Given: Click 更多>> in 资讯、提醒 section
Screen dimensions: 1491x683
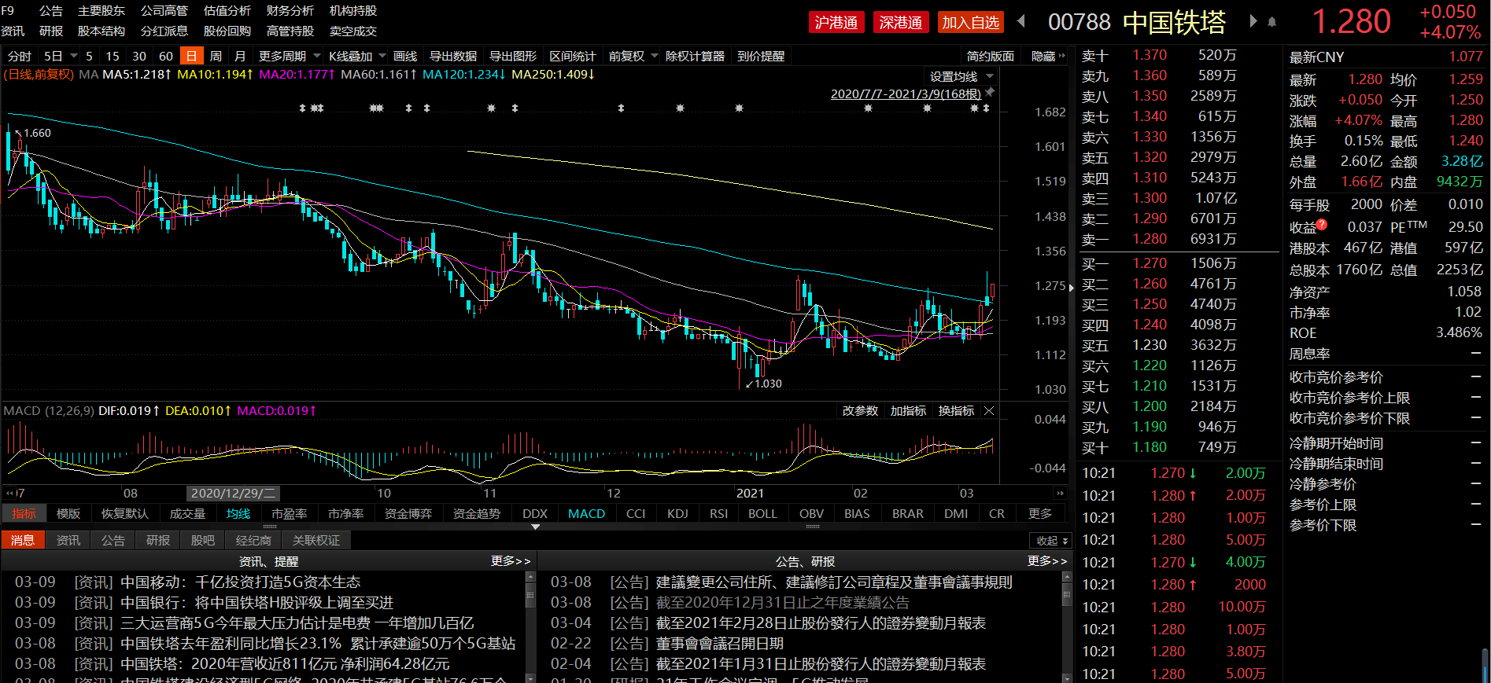Looking at the screenshot, I should coord(510,561).
